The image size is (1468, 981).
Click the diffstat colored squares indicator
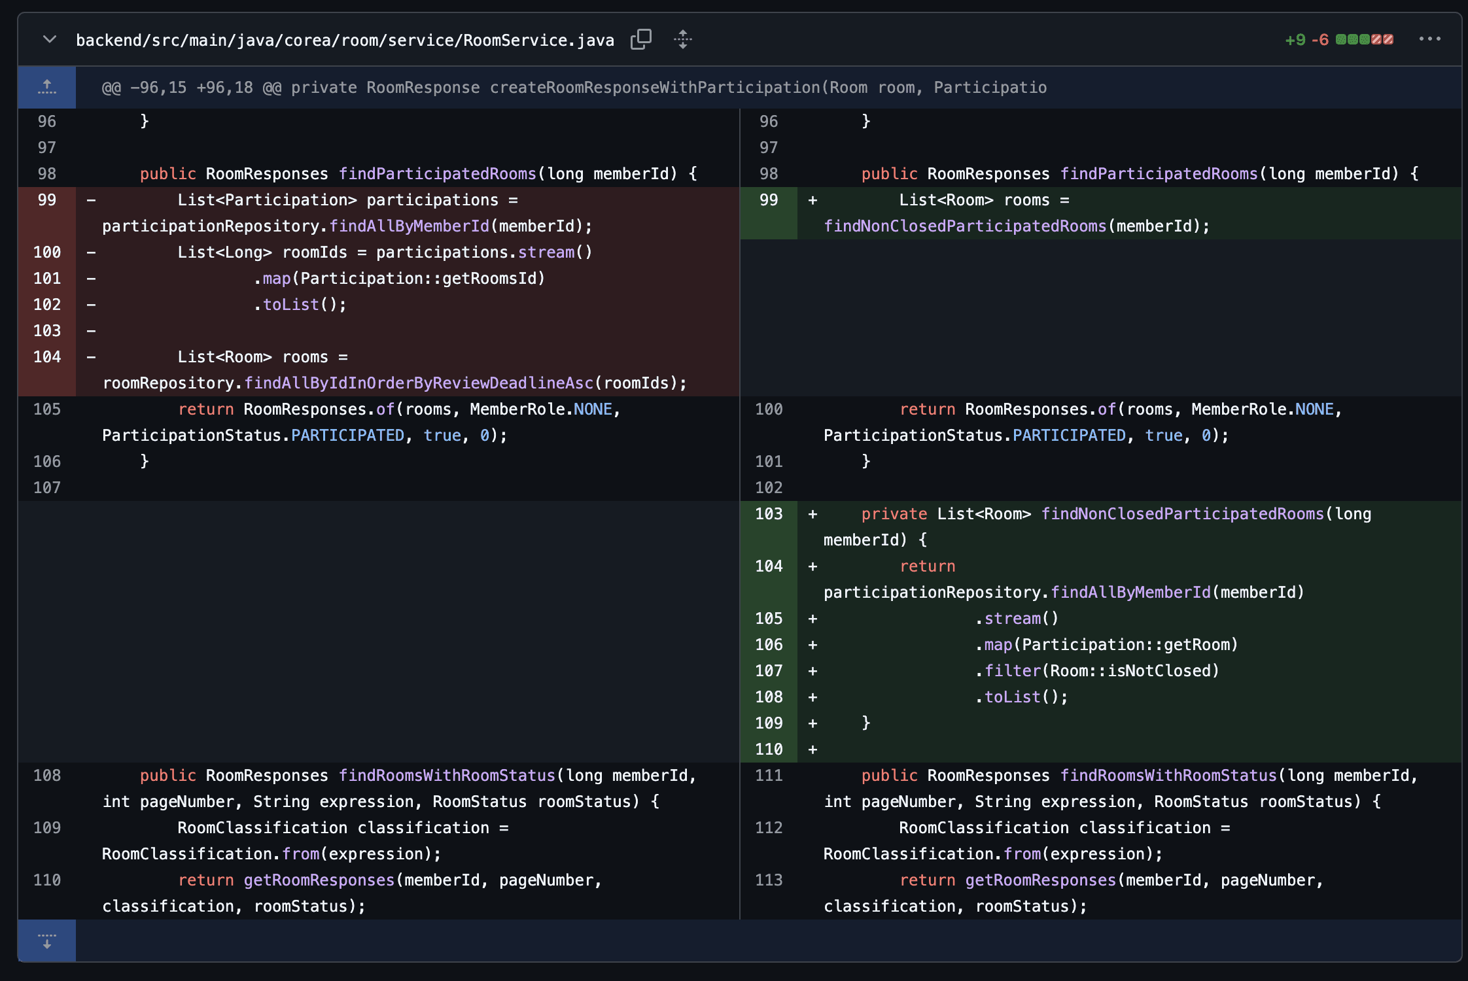tap(1364, 39)
